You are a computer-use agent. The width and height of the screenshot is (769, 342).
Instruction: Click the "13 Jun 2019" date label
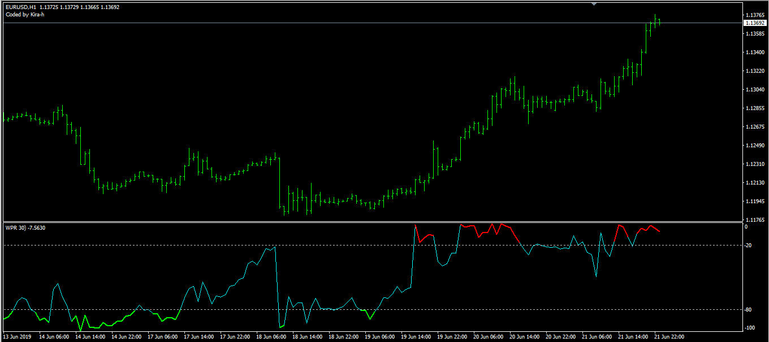pyautogui.click(x=18, y=337)
